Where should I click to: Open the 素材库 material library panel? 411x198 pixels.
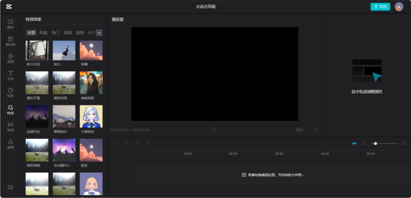click(x=11, y=41)
